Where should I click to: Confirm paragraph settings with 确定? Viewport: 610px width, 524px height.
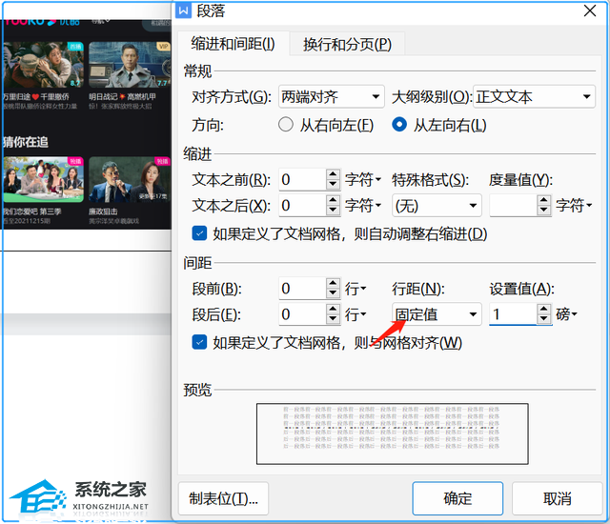point(457,498)
